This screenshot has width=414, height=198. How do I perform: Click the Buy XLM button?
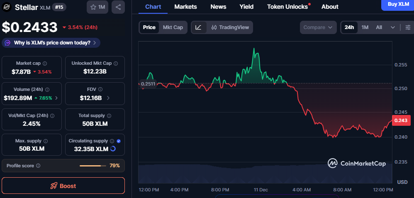pyautogui.click(x=398, y=5)
